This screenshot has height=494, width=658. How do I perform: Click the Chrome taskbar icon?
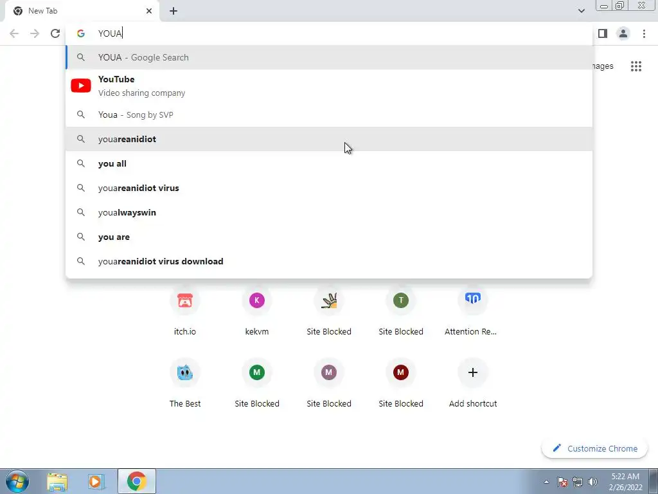(136, 481)
